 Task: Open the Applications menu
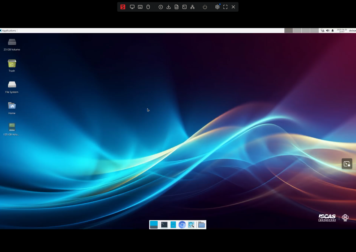click(9, 30)
